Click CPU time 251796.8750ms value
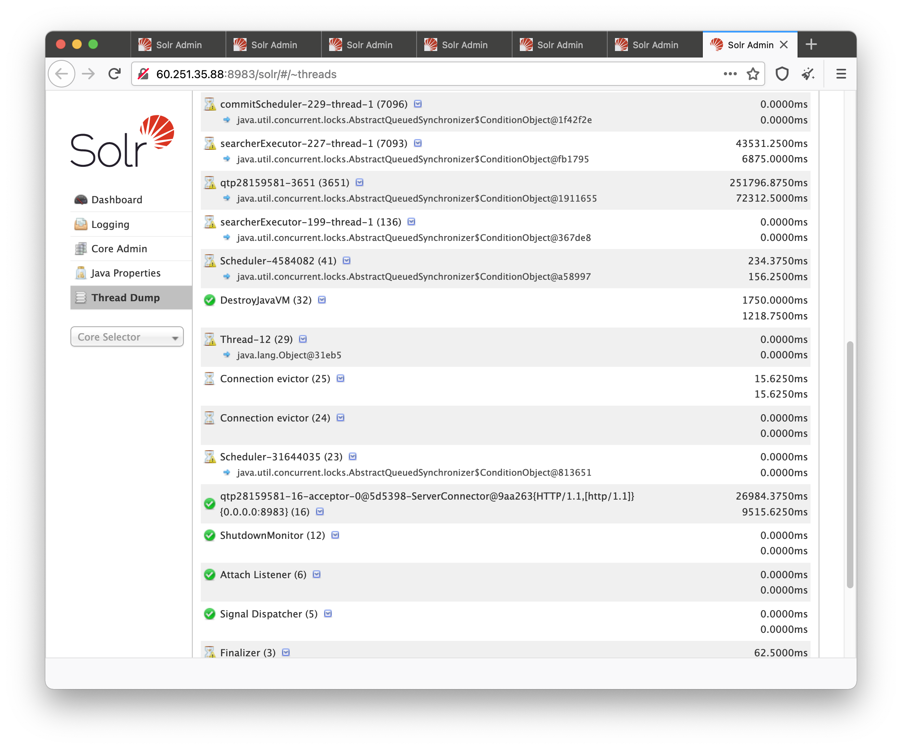The width and height of the screenshot is (902, 749). [768, 183]
